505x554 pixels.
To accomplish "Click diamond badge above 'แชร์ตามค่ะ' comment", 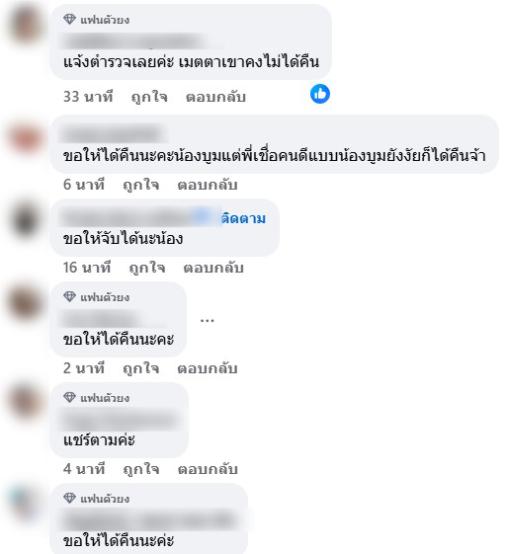I will click(x=69, y=398).
